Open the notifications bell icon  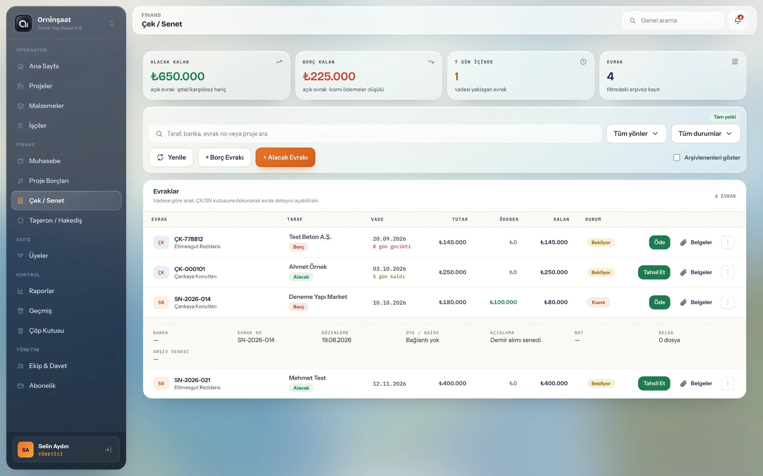click(738, 21)
